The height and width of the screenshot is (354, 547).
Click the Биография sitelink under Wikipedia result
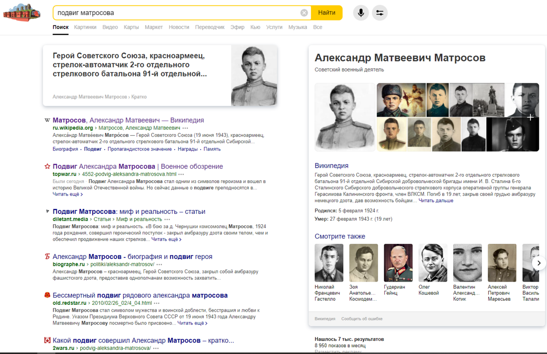coord(65,149)
